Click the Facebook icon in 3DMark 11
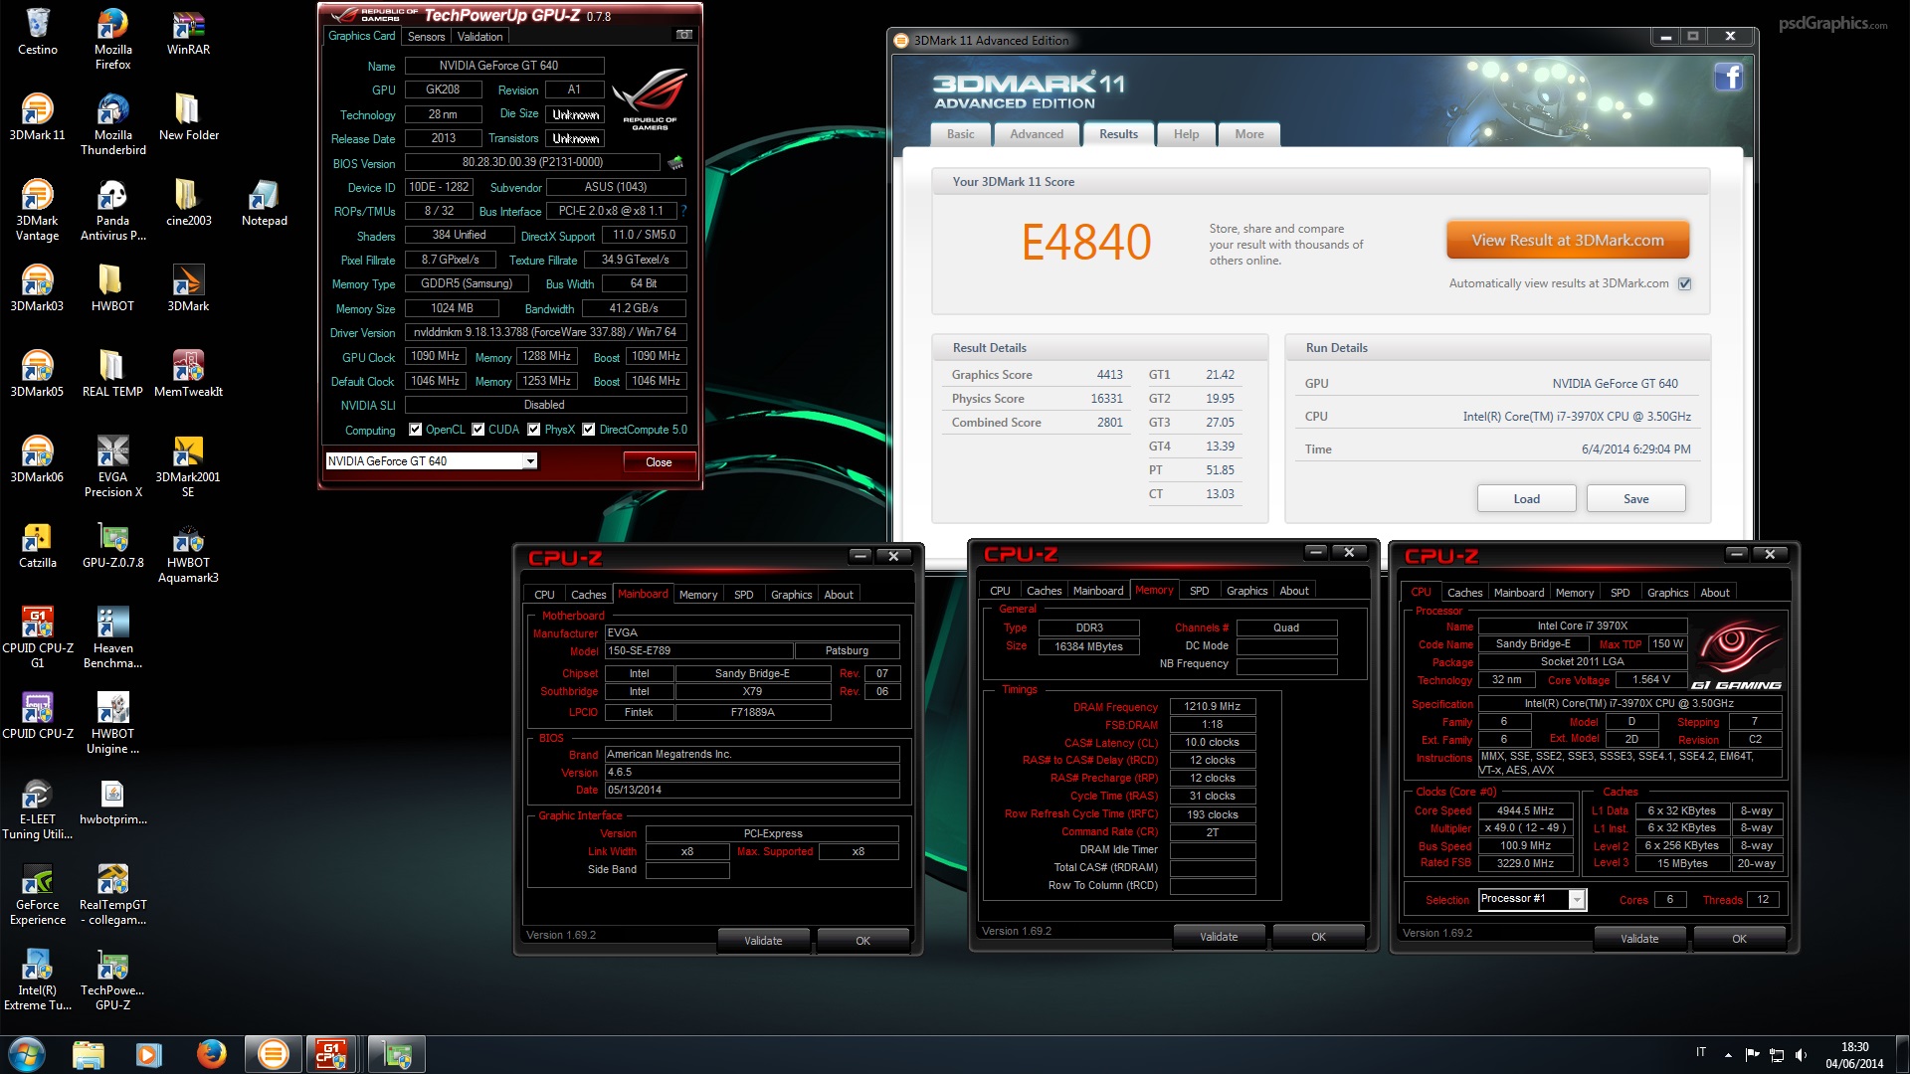Viewport: 1910px width, 1074px height. tap(1729, 77)
